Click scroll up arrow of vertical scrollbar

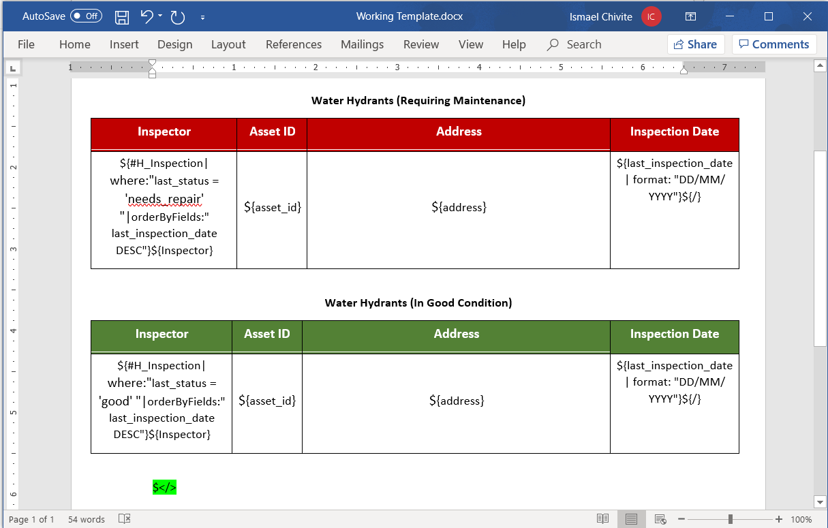pyautogui.click(x=820, y=66)
